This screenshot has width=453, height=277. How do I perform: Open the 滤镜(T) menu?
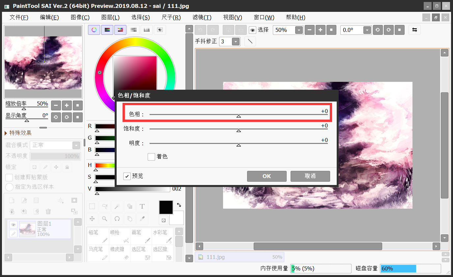[202, 17]
